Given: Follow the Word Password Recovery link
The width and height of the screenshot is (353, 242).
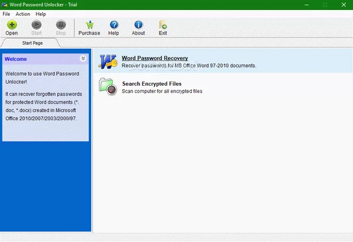Looking at the screenshot, I should tap(155, 58).
